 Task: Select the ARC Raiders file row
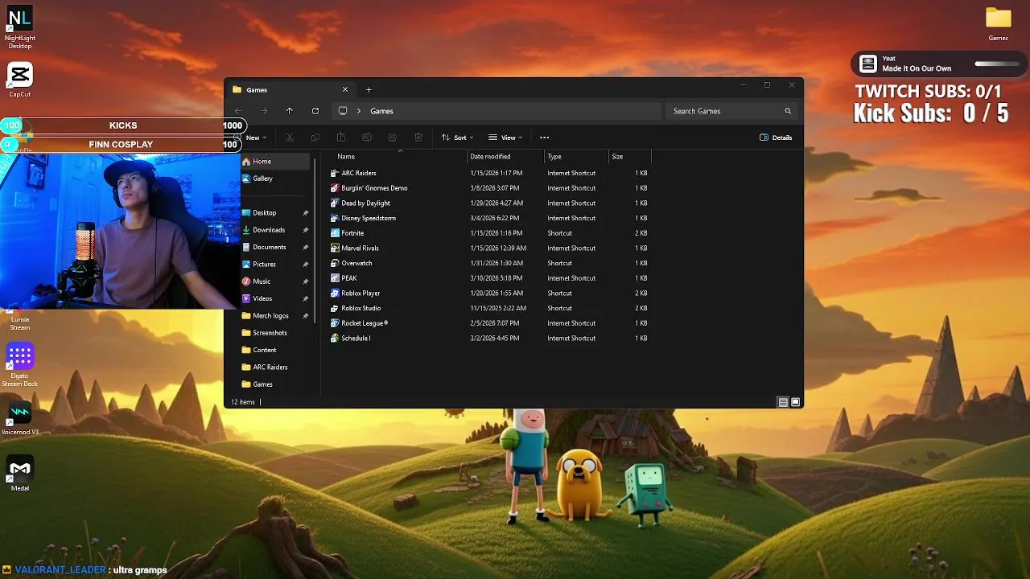[x=489, y=173]
